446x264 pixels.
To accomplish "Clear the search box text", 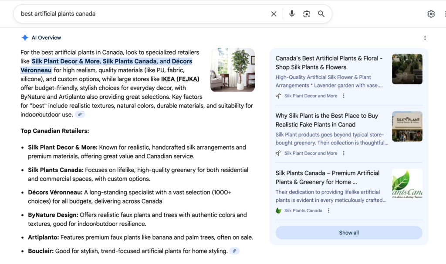I will [x=274, y=14].
